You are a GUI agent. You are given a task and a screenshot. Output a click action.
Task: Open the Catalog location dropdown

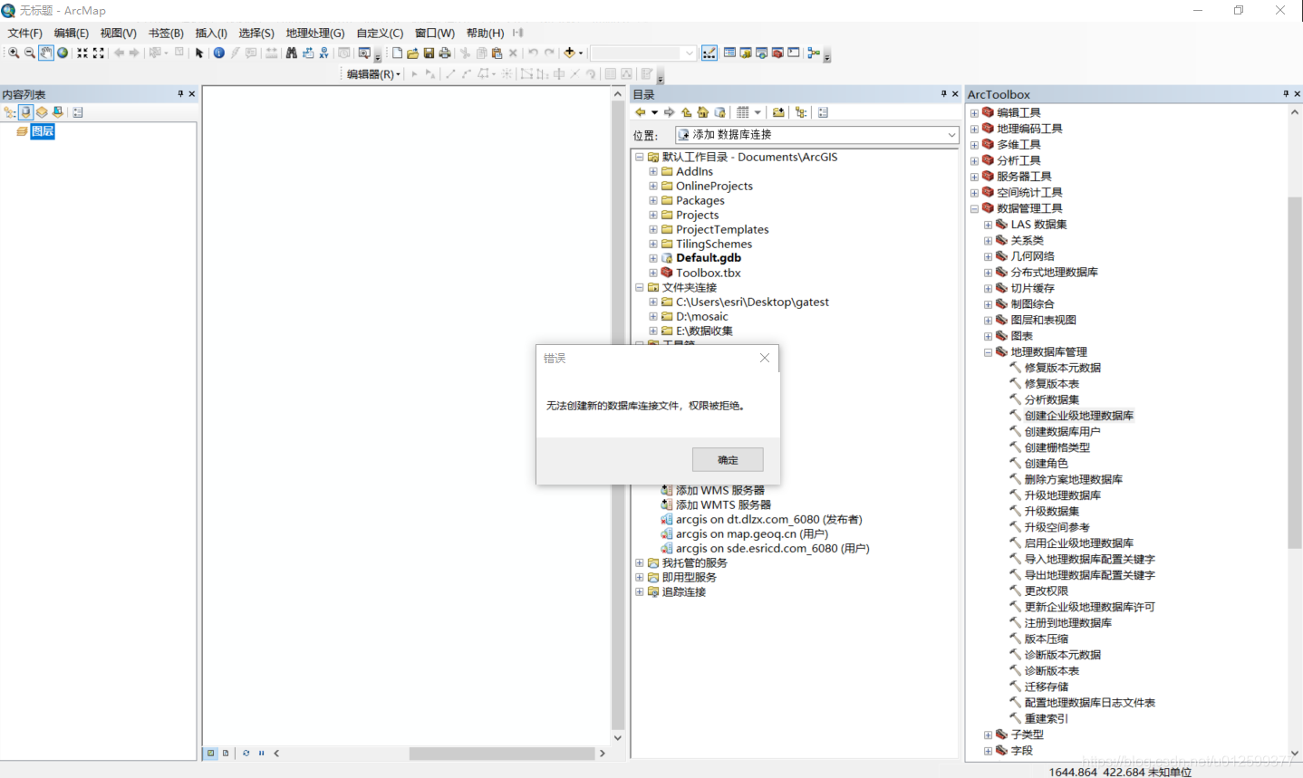pyautogui.click(x=951, y=134)
